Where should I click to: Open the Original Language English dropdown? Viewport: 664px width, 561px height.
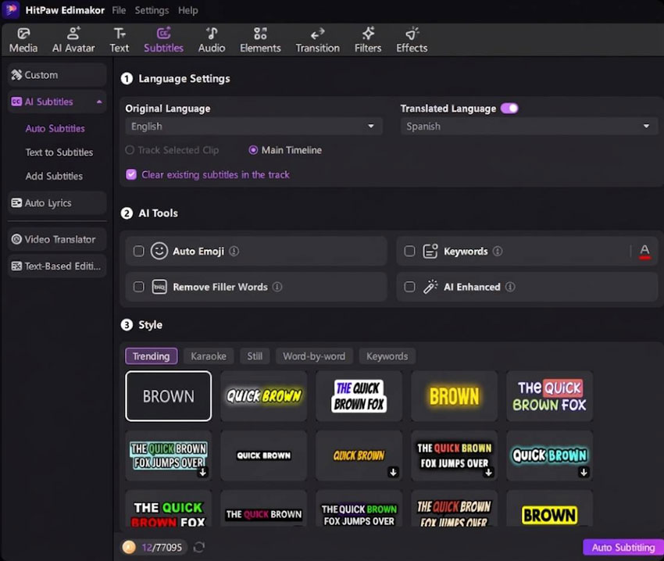254,127
